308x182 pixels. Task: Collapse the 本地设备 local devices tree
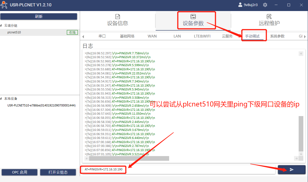tap(2, 99)
